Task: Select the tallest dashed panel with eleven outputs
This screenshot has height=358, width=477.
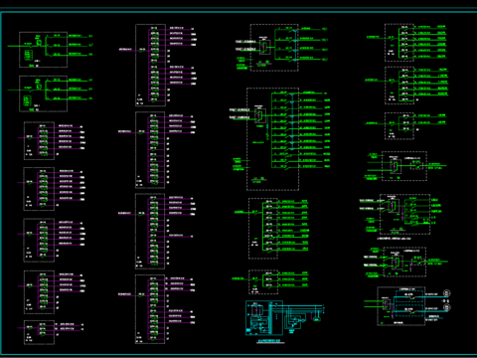Action: [x=272, y=139]
